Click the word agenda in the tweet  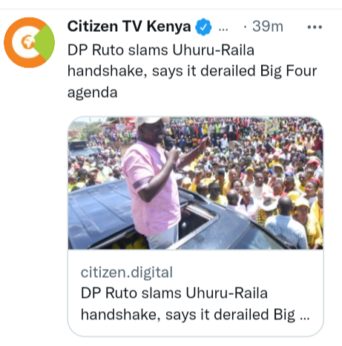click(93, 93)
